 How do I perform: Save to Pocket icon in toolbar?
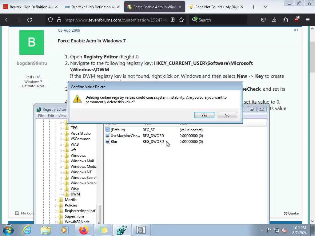click(x=263, y=20)
